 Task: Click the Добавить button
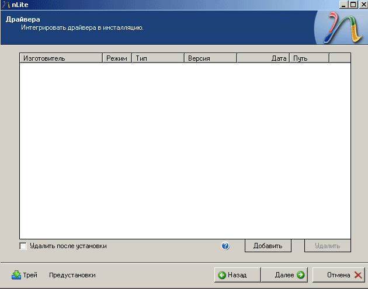tap(268, 246)
